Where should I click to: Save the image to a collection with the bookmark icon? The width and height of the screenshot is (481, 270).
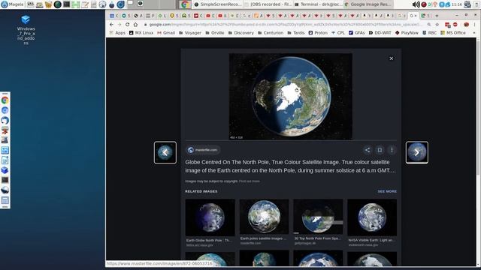380,150
